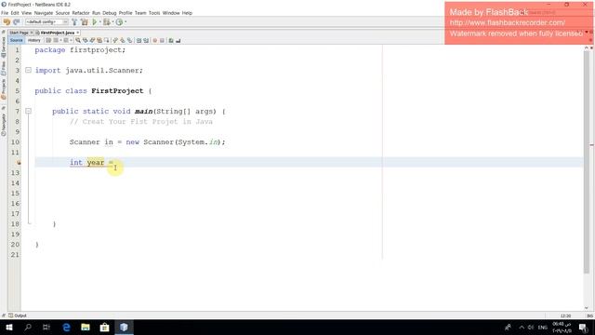Open the Debug menu
This screenshot has width=595, height=335.
(x=110, y=13)
